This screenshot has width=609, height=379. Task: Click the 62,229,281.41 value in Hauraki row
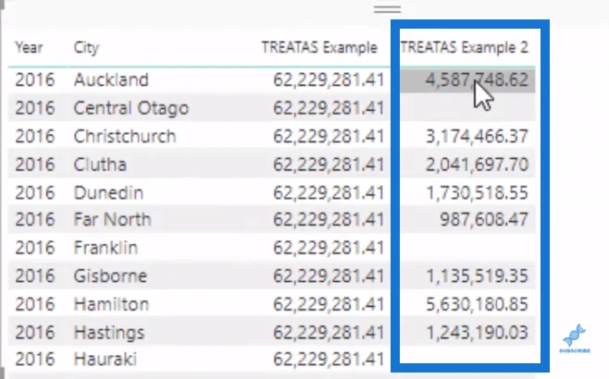pyautogui.click(x=329, y=360)
